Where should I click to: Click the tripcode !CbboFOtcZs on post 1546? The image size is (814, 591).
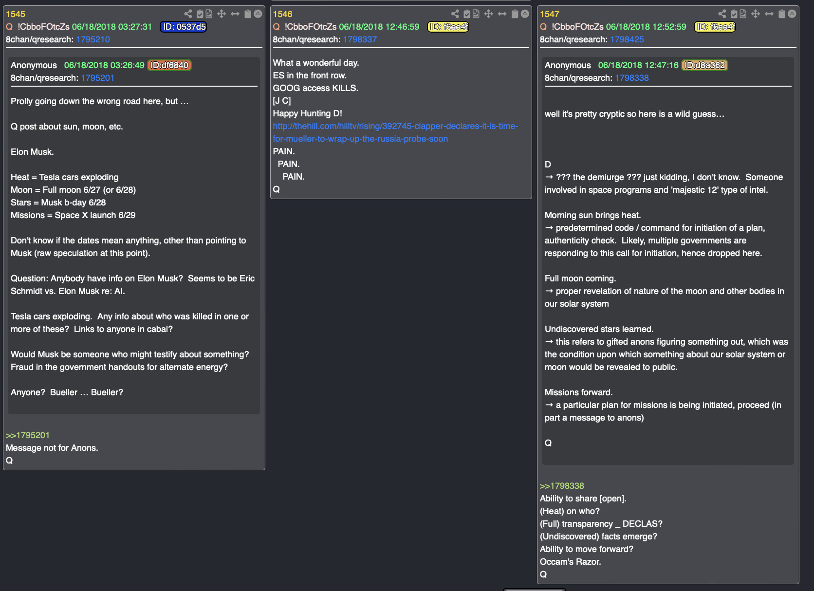click(311, 27)
